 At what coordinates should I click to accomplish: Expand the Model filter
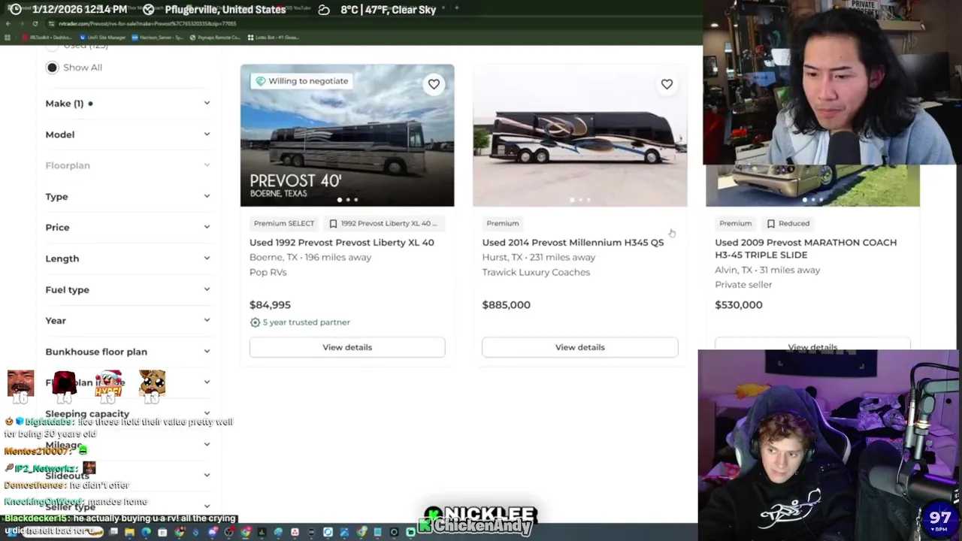pyautogui.click(x=128, y=134)
